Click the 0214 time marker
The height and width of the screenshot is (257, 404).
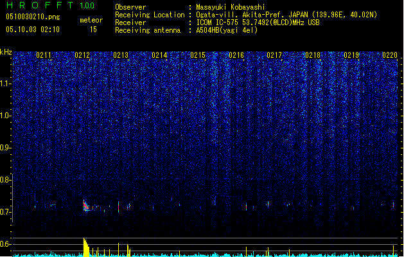tap(159, 55)
